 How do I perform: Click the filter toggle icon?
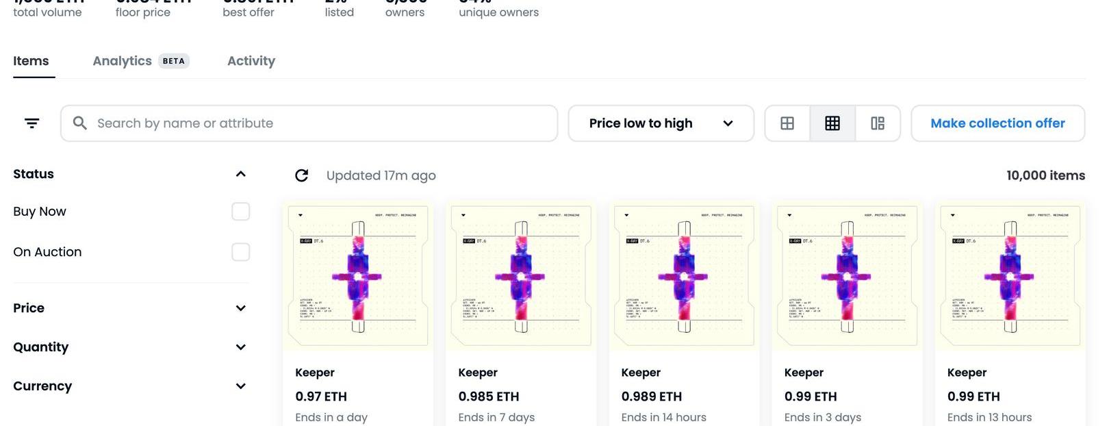coord(31,123)
